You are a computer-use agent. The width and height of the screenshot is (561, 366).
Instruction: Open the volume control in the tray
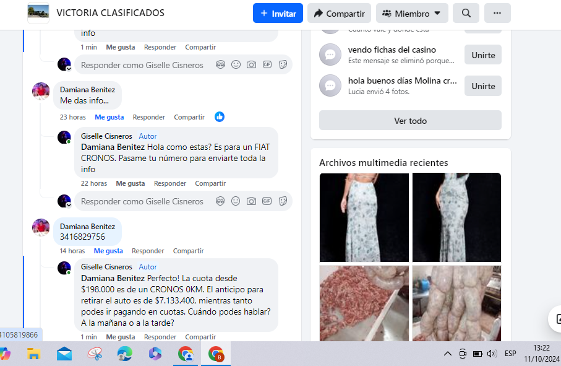[x=492, y=354]
